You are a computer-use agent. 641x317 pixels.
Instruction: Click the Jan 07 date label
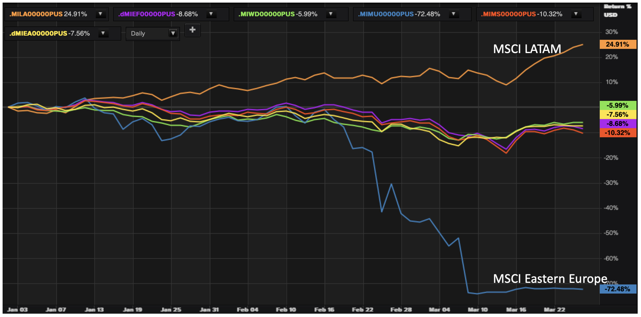[56, 310]
